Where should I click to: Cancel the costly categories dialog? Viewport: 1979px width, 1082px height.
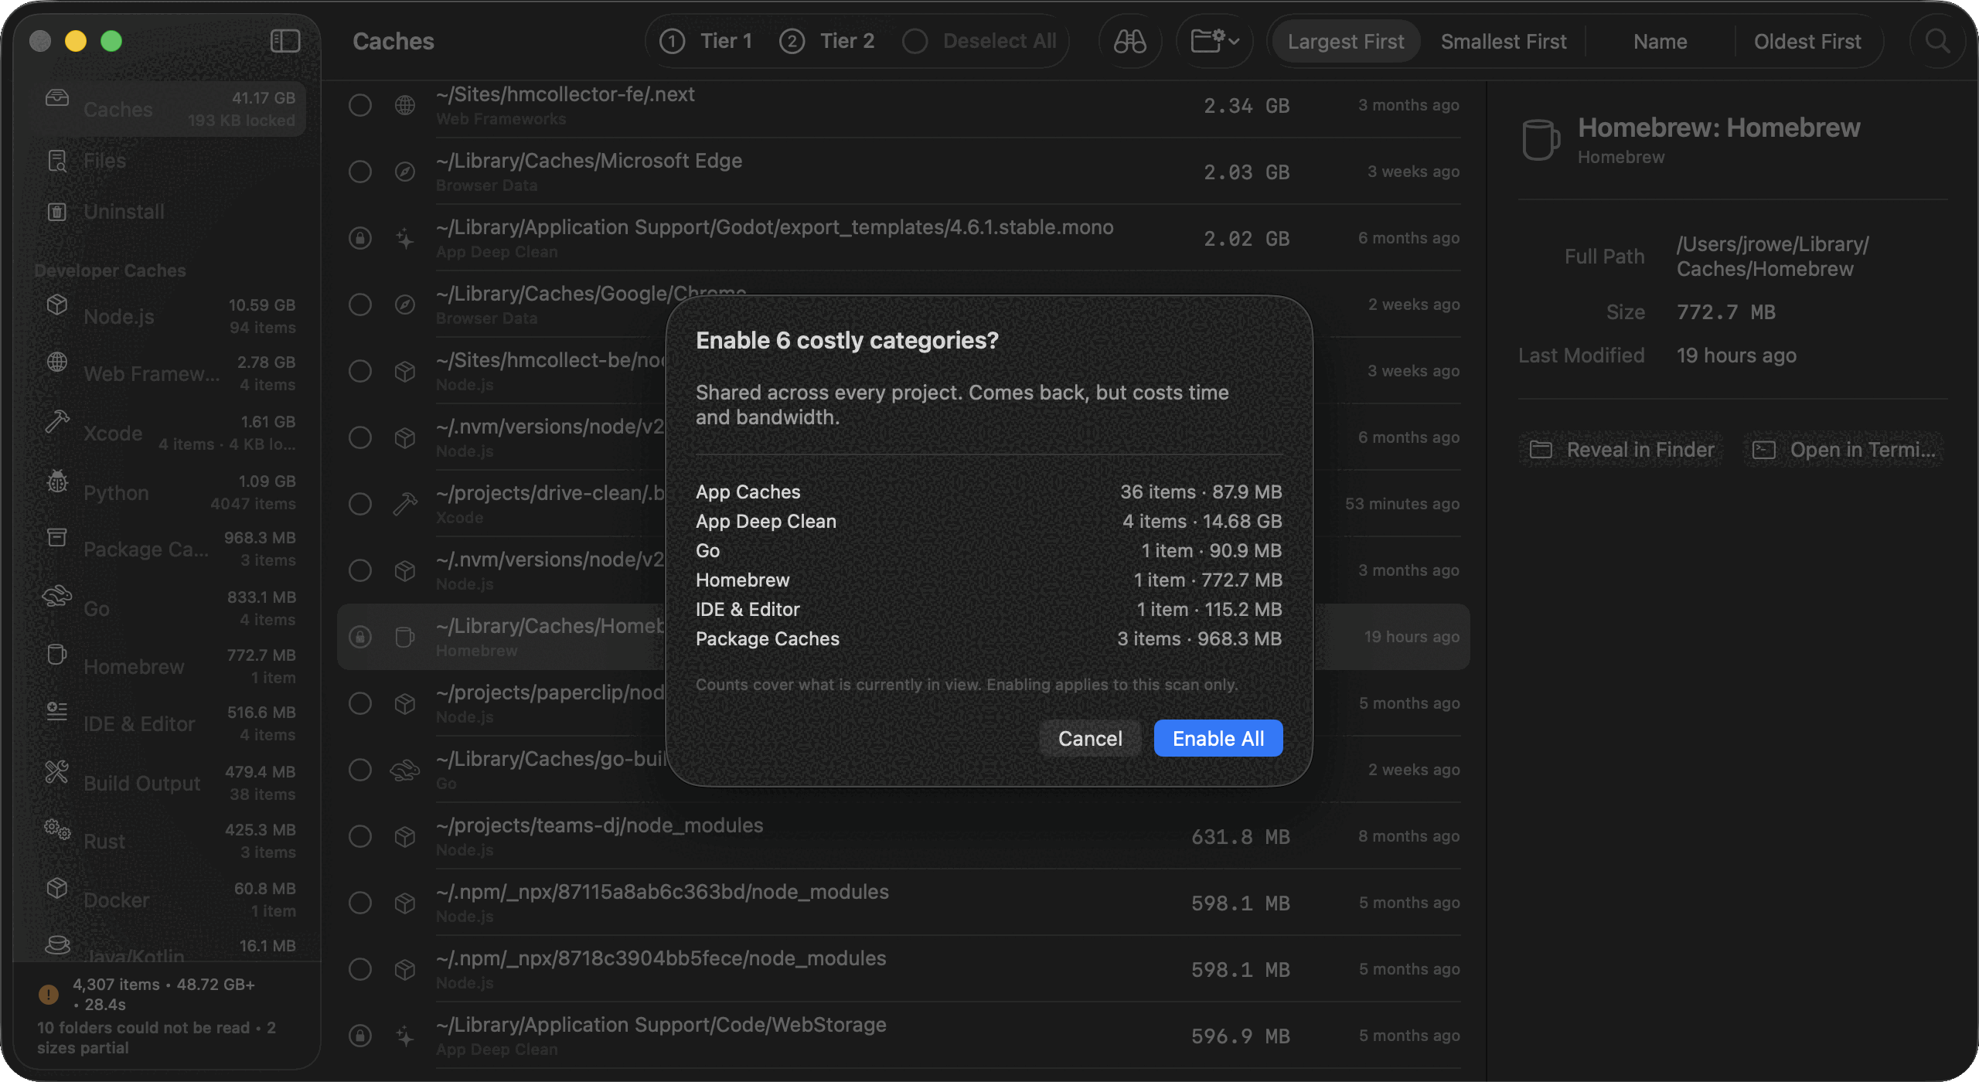1090,738
